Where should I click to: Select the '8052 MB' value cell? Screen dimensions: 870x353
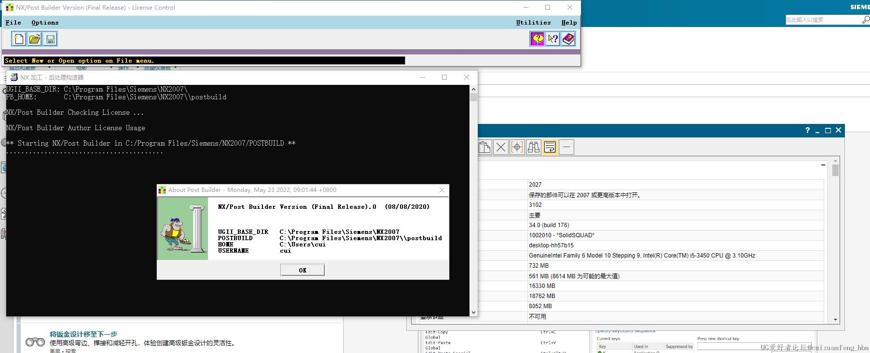pyautogui.click(x=676, y=306)
